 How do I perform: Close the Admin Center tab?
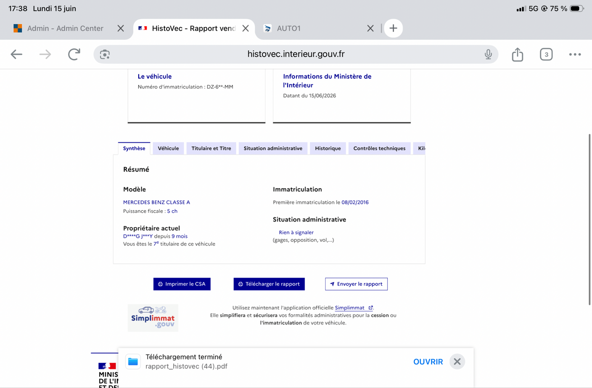(120, 29)
